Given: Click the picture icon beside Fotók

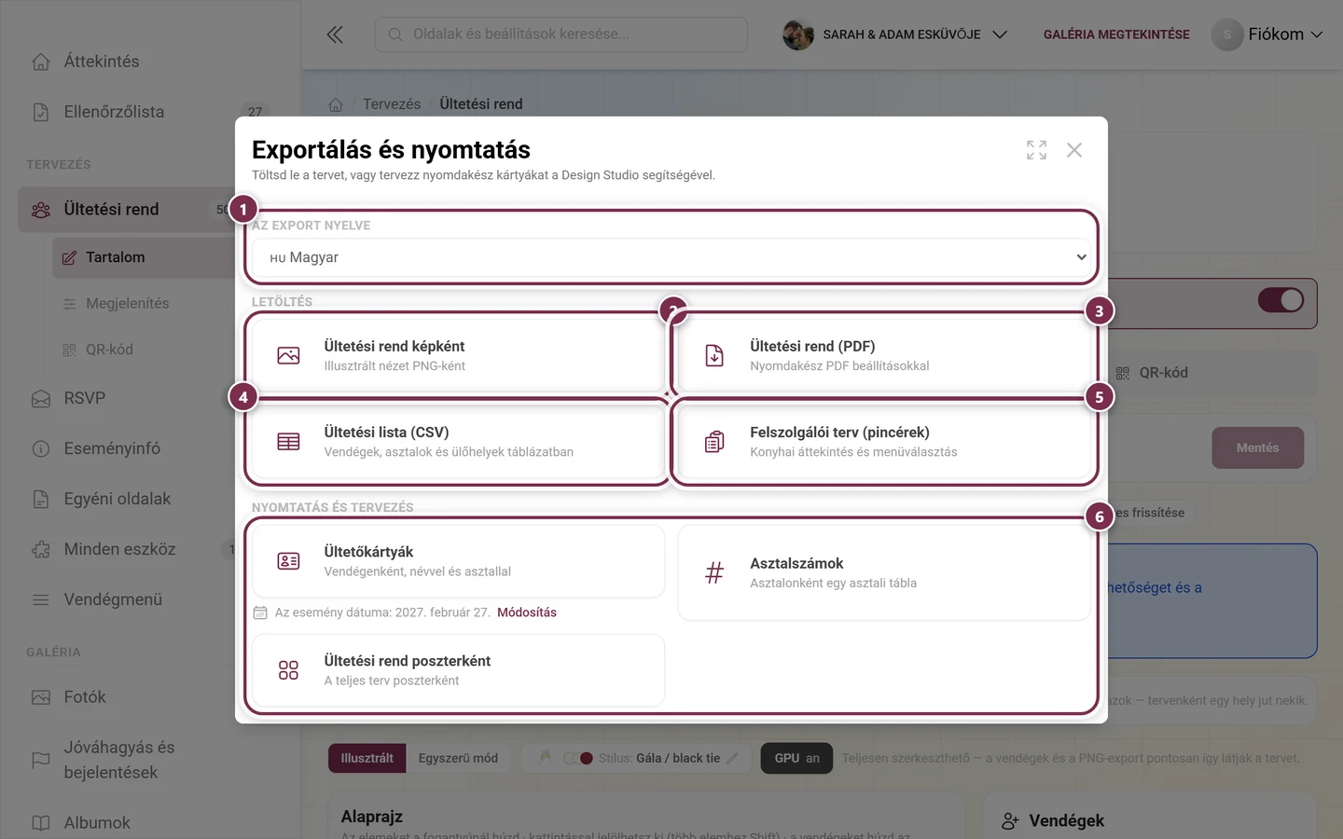Looking at the screenshot, I should [x=41, y=697].
